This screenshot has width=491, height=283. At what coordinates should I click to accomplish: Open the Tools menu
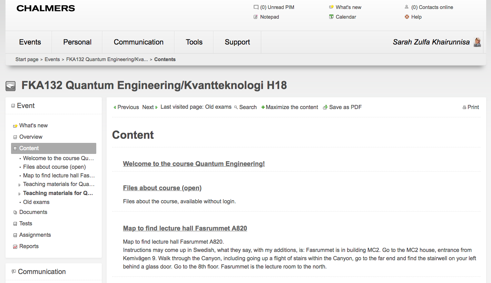(194, 42)
